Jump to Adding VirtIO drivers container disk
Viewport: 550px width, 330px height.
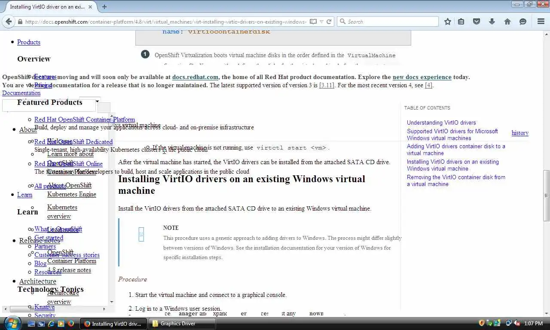(456, 150)
